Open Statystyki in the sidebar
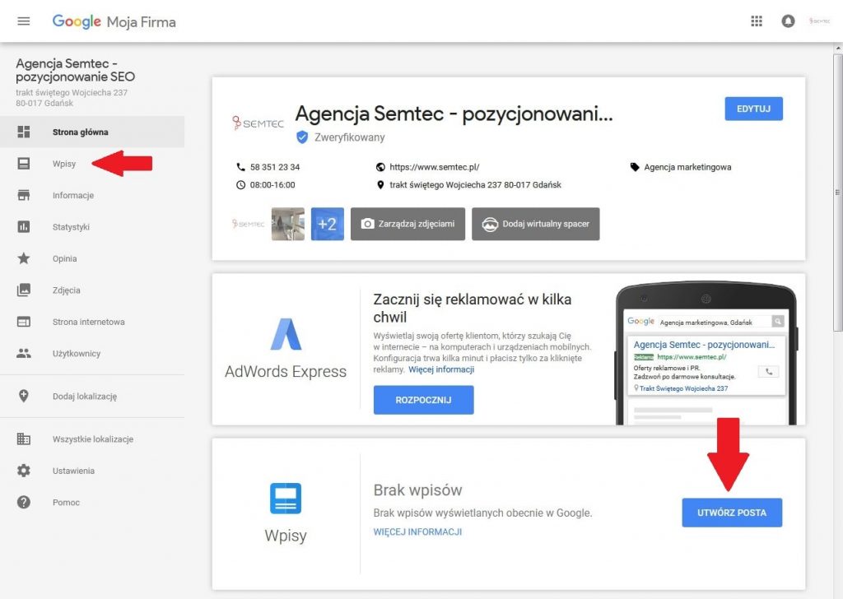The image size is (843, 599). 92,227
